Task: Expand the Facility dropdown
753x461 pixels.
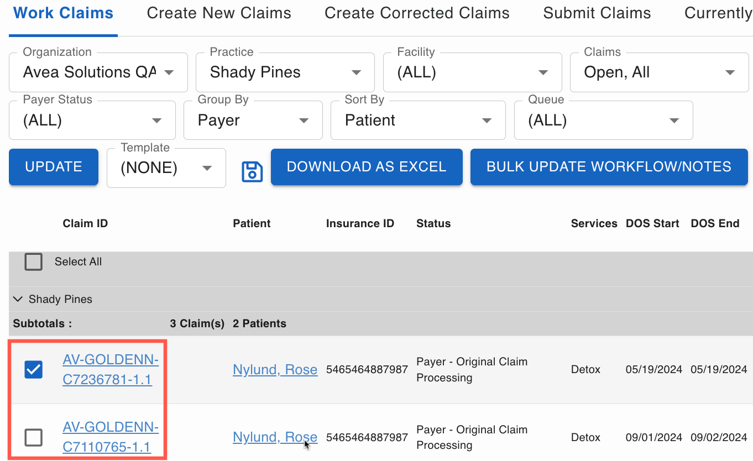Action: pos(472,72)
